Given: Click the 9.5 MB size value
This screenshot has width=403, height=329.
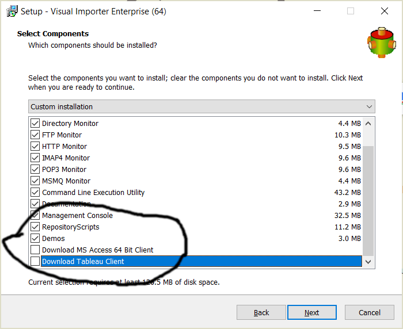Looking at the screenshot, I should tap(349, 147).
